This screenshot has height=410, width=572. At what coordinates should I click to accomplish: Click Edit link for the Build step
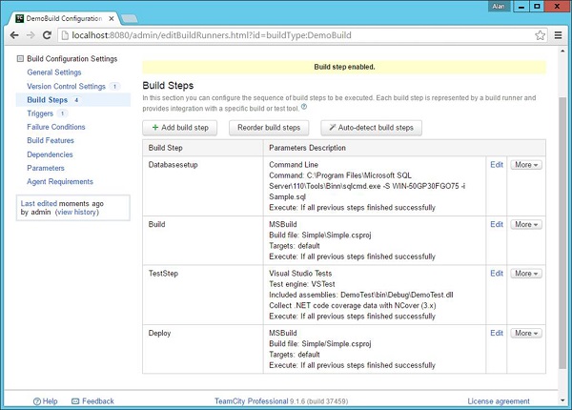click(496, 224)
